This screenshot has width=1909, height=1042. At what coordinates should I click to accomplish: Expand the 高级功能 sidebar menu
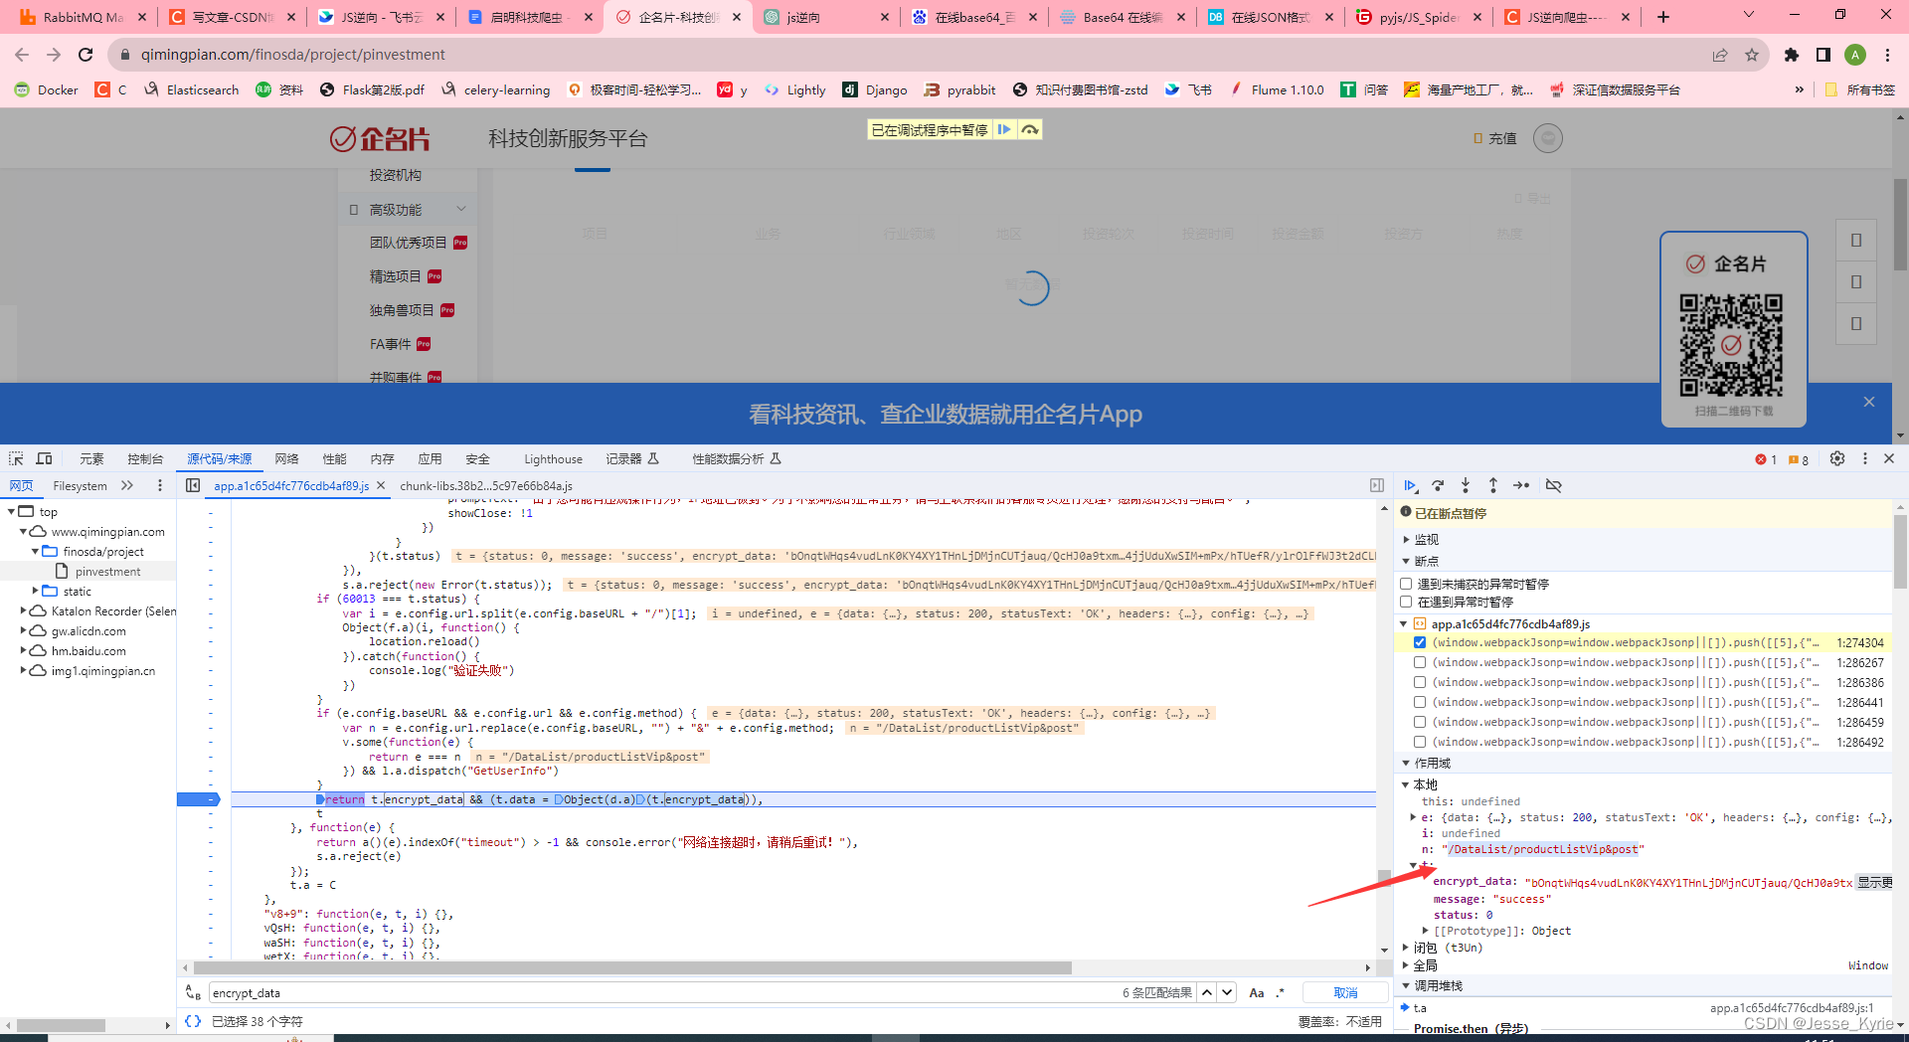(408, 209)
